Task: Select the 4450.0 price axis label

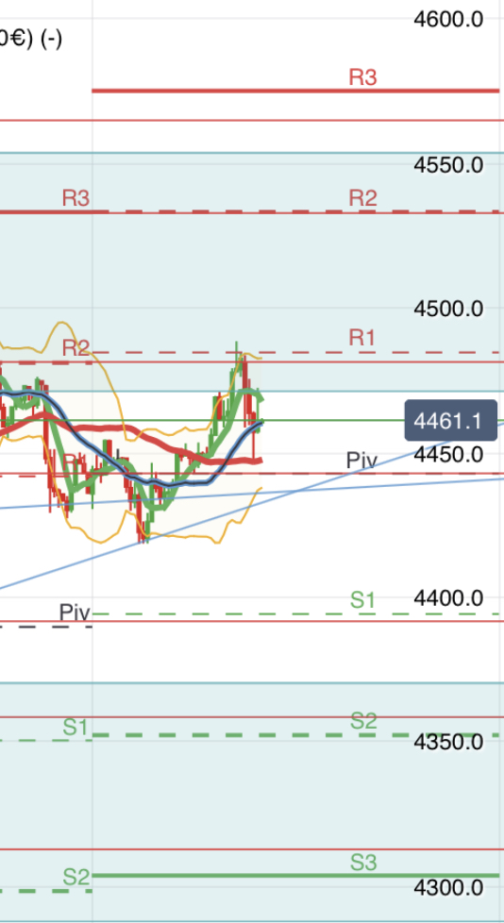Action: (448, 454)
